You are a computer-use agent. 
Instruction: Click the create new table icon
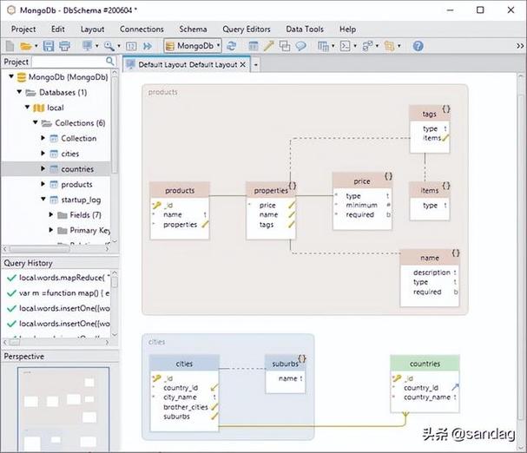pyautogui.click(x=253, y=46)
